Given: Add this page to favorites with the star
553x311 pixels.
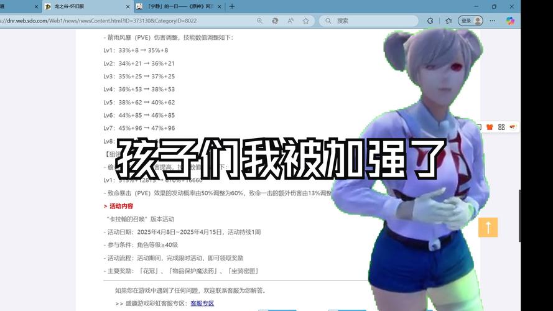Looking at the screenshot, I should 306,21.
